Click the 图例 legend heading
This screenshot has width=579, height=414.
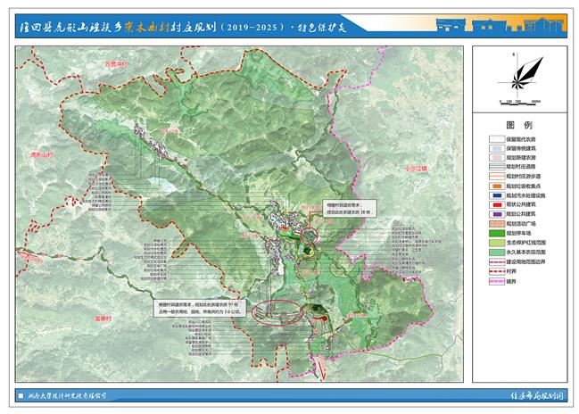click(x=518, y=125)
